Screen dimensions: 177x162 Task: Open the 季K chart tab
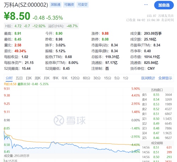click(56, 78)
